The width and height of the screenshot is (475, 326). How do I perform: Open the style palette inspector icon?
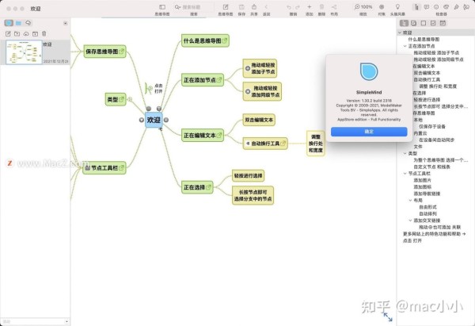[446, 7]
